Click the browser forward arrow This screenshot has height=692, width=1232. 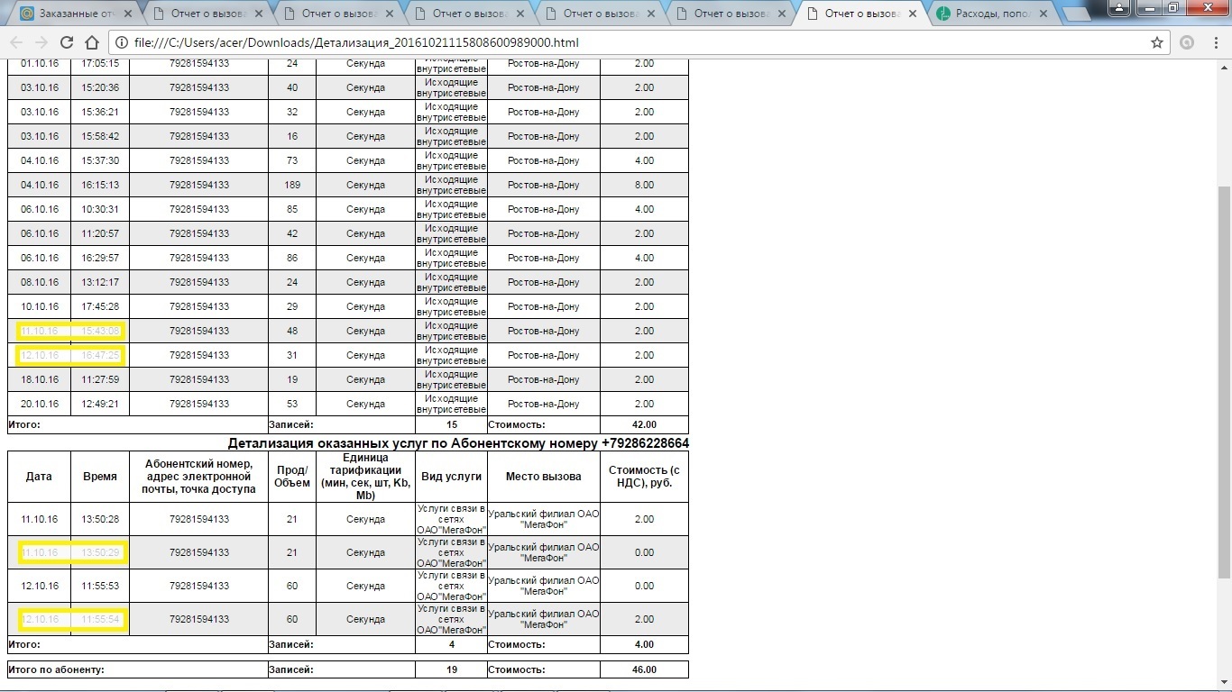[41, 42]
